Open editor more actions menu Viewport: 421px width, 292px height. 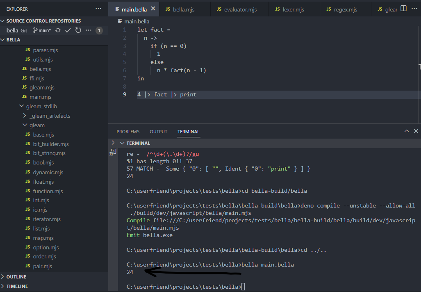tap(414, 8)
